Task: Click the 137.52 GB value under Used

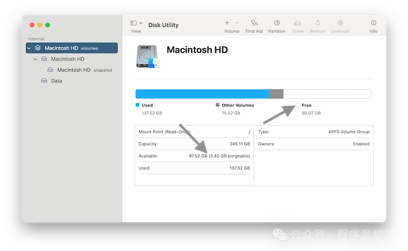Action: tap(152, 113)
